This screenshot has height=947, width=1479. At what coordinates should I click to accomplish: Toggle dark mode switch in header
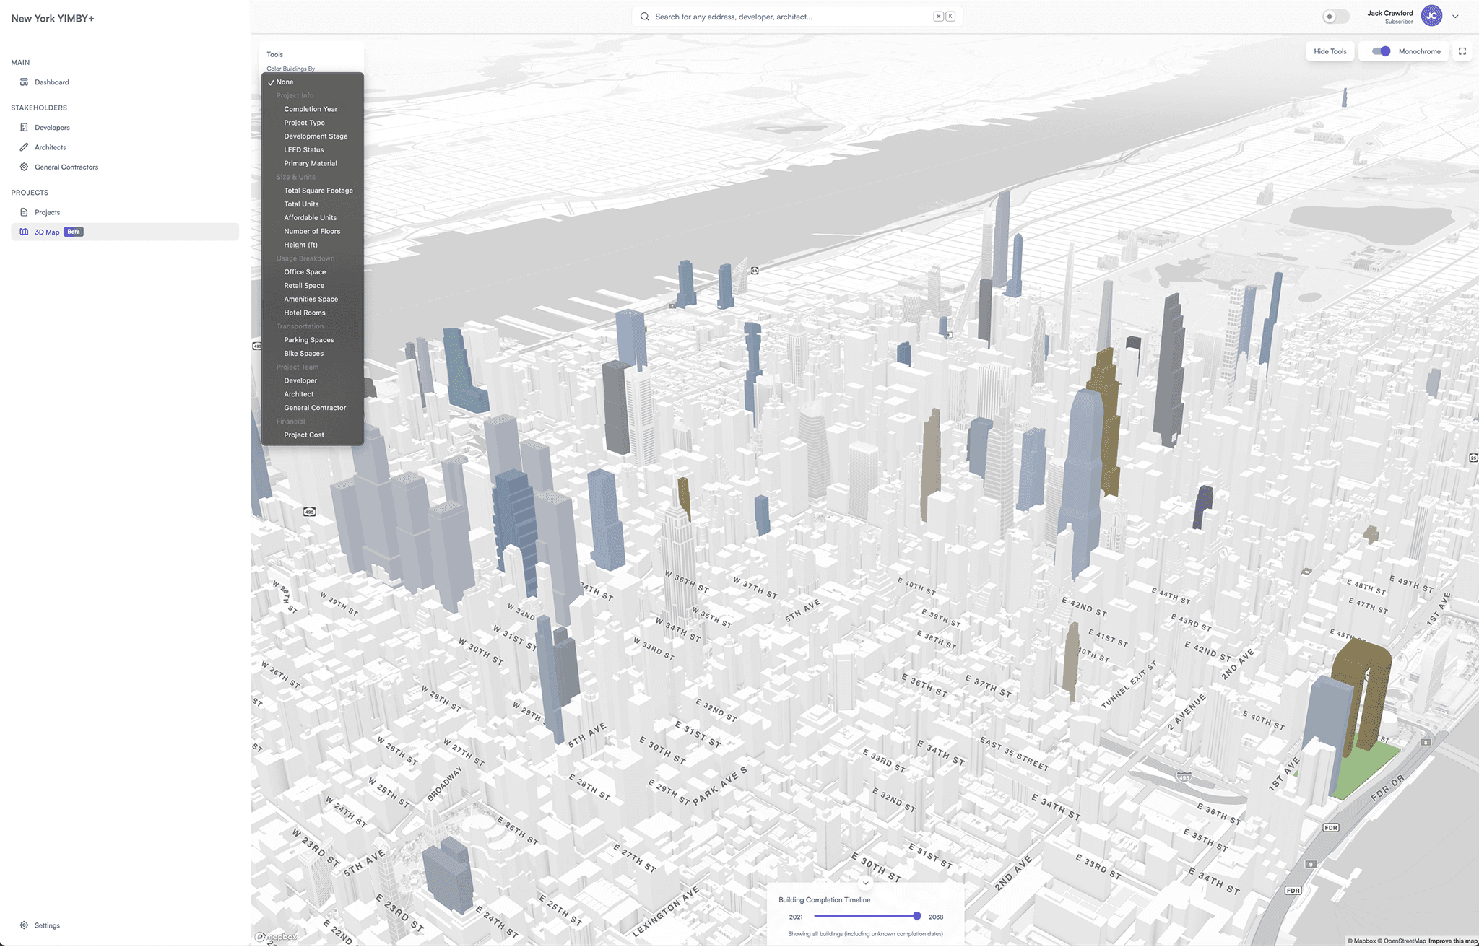coord(1335,17)
